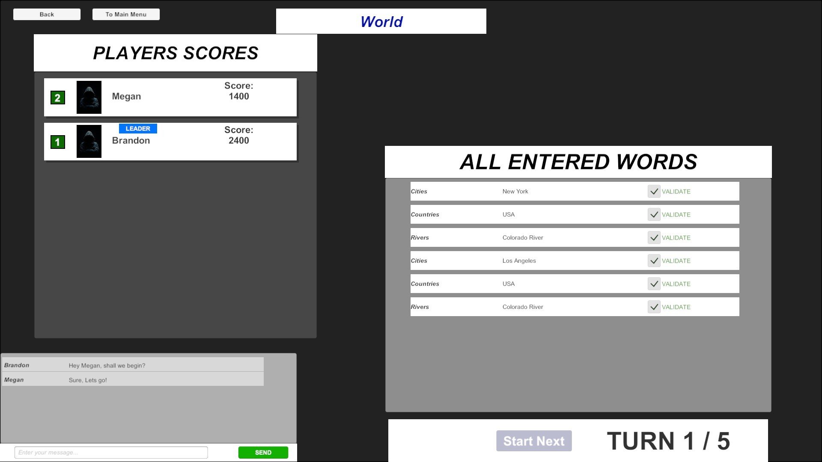Click validate icon for USA country entry
The height and width of the screenshot is (462, 822).
tap(654, 214)
